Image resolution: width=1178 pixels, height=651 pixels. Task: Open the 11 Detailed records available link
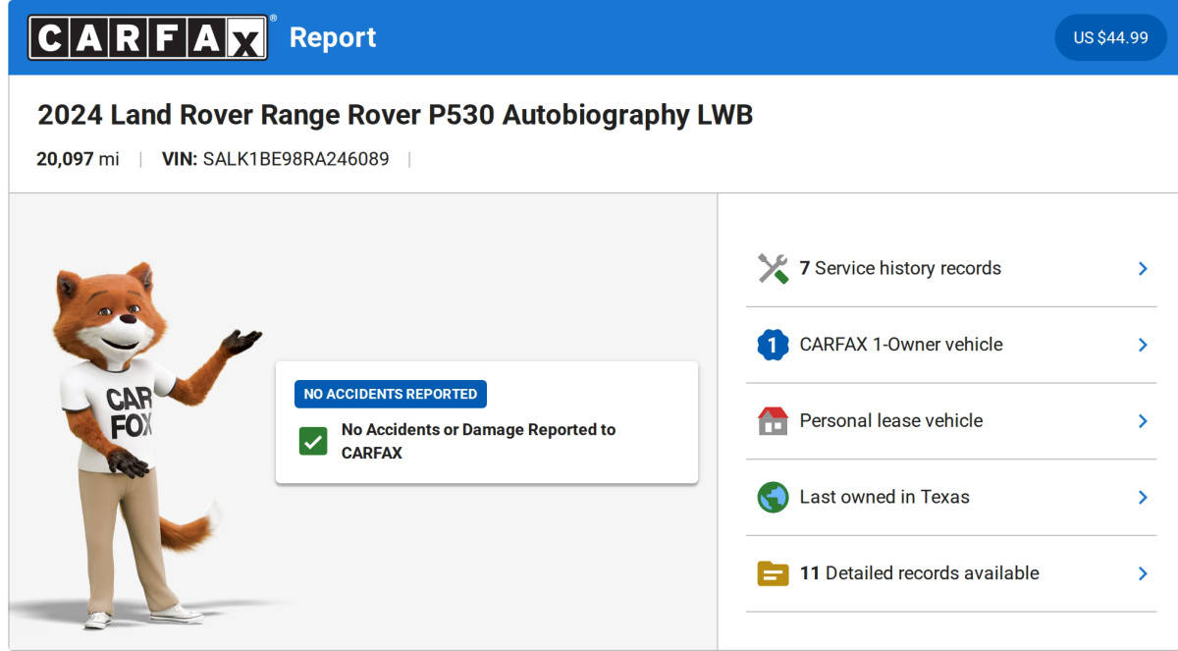(919, 573)
